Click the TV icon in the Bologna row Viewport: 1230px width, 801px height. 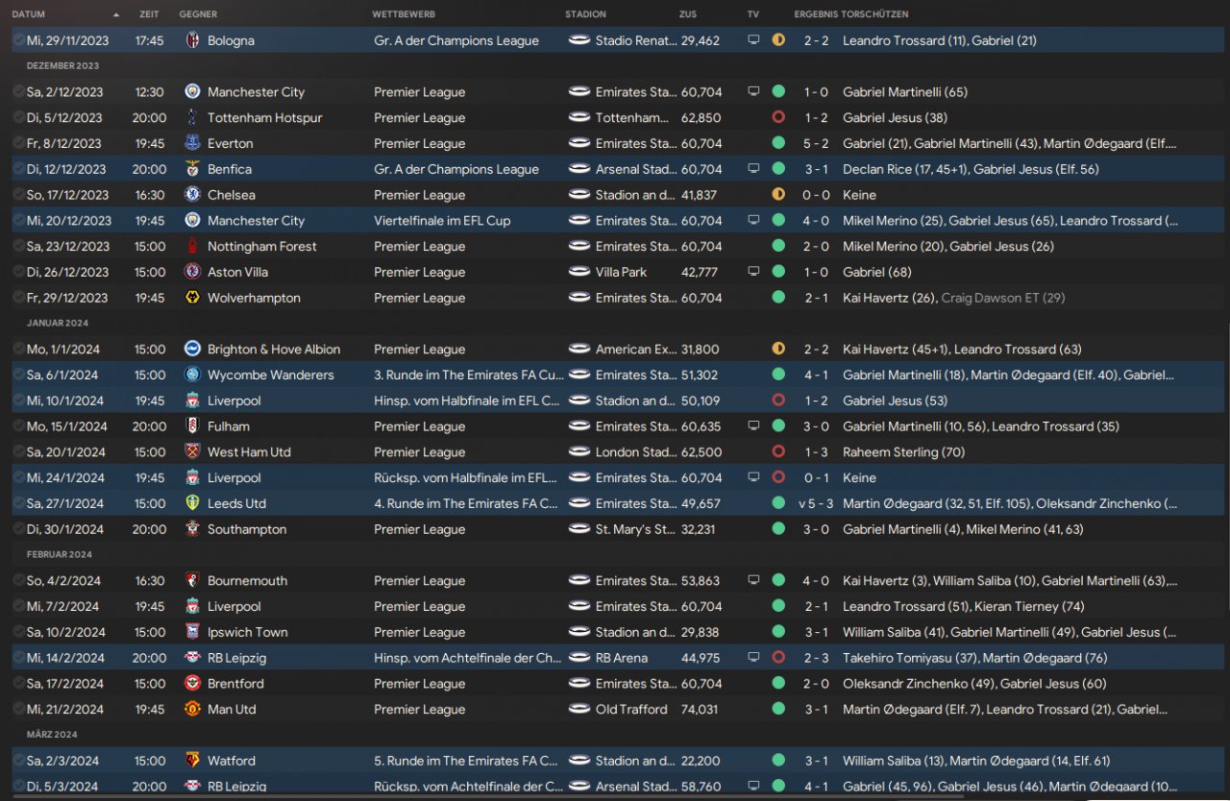(753, 40)
